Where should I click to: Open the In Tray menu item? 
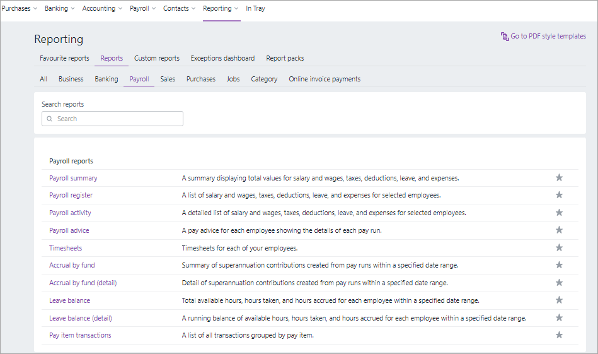[x=255, y=9]
